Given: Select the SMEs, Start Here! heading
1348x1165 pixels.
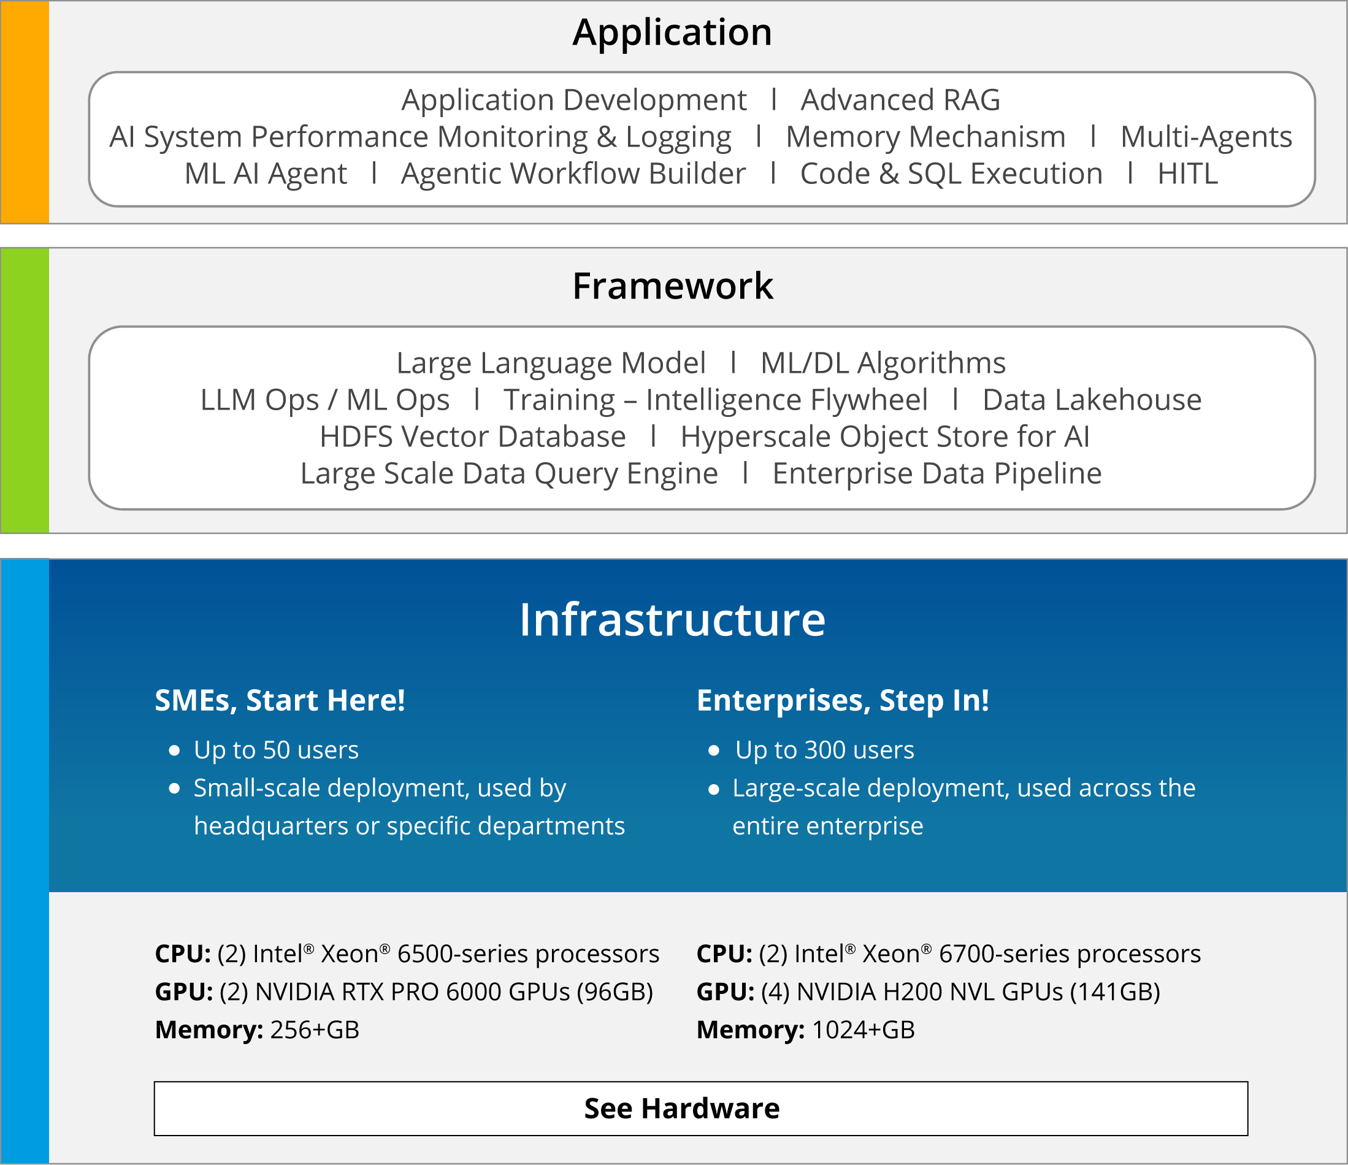Looking at the screenshot, I should (280, 701).
